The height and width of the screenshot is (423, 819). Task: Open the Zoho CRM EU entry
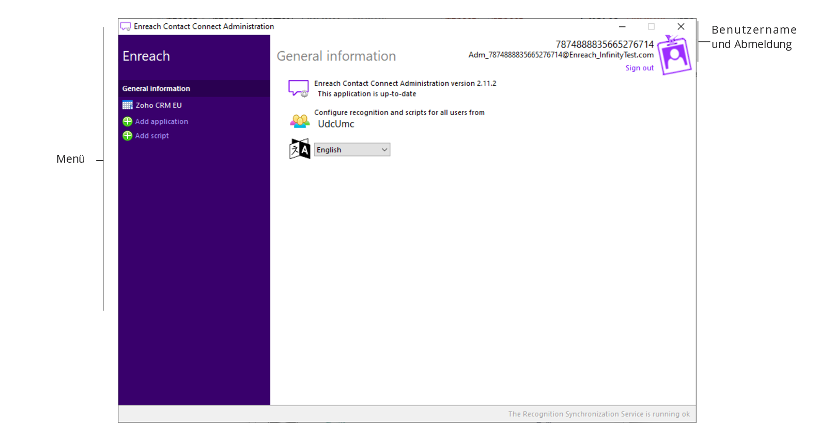coord(159,105)
